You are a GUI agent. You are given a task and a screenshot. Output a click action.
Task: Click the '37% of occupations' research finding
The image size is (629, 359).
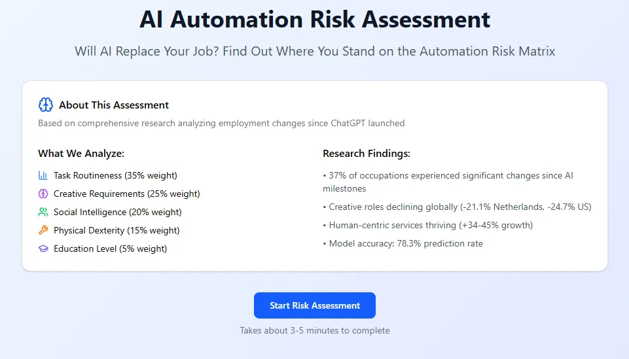pos(448,176)
